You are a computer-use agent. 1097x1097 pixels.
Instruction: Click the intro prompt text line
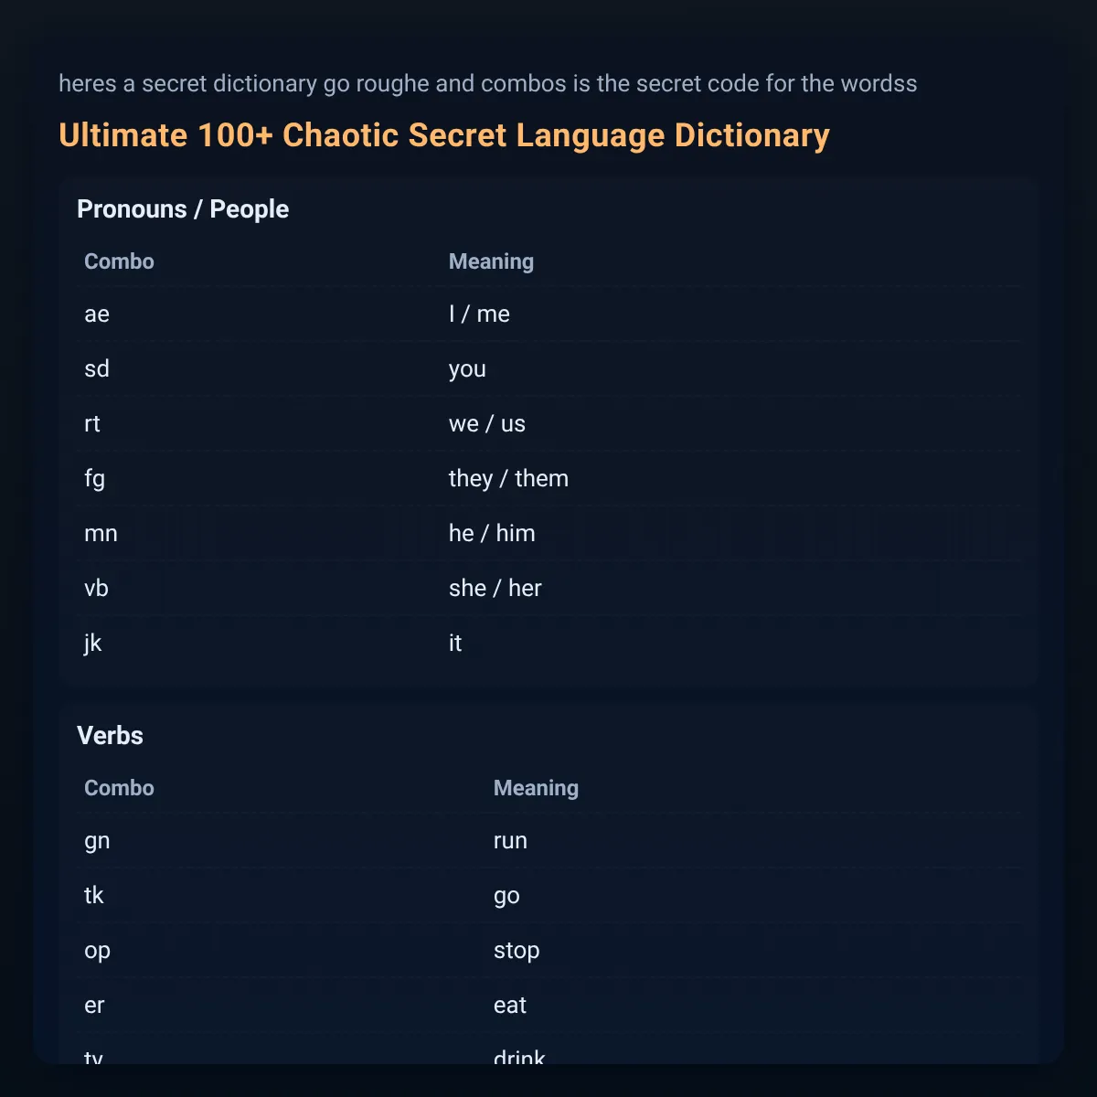(x=488, y=84)
